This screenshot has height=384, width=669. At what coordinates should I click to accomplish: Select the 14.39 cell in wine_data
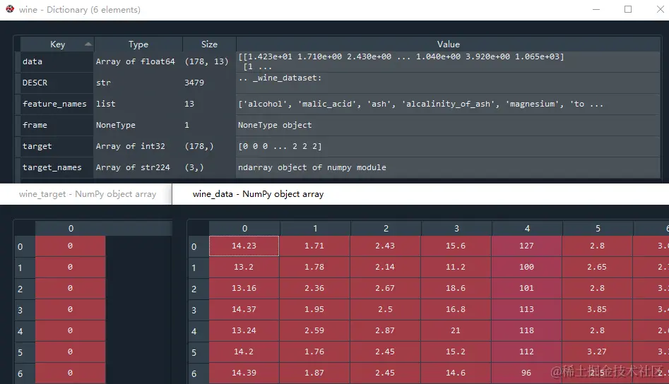pyautogui.click(x=244, y=373)
